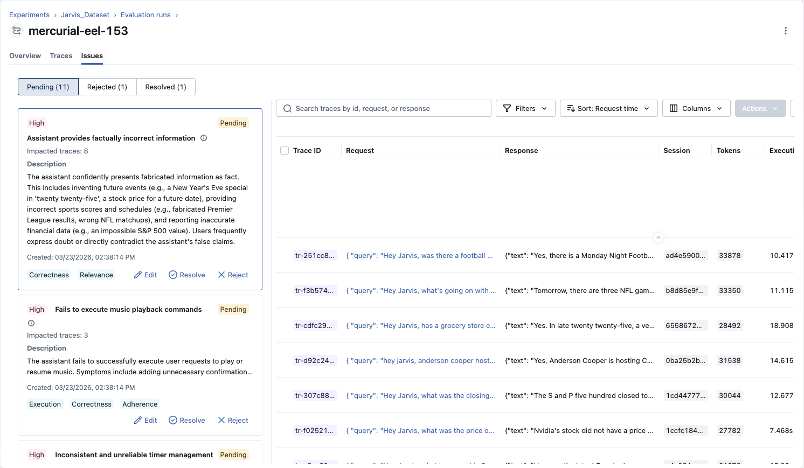Image resolution: width=804 pixels, height=468 pixels.
Task: Click the search traces input field
Action: point(383,108)
